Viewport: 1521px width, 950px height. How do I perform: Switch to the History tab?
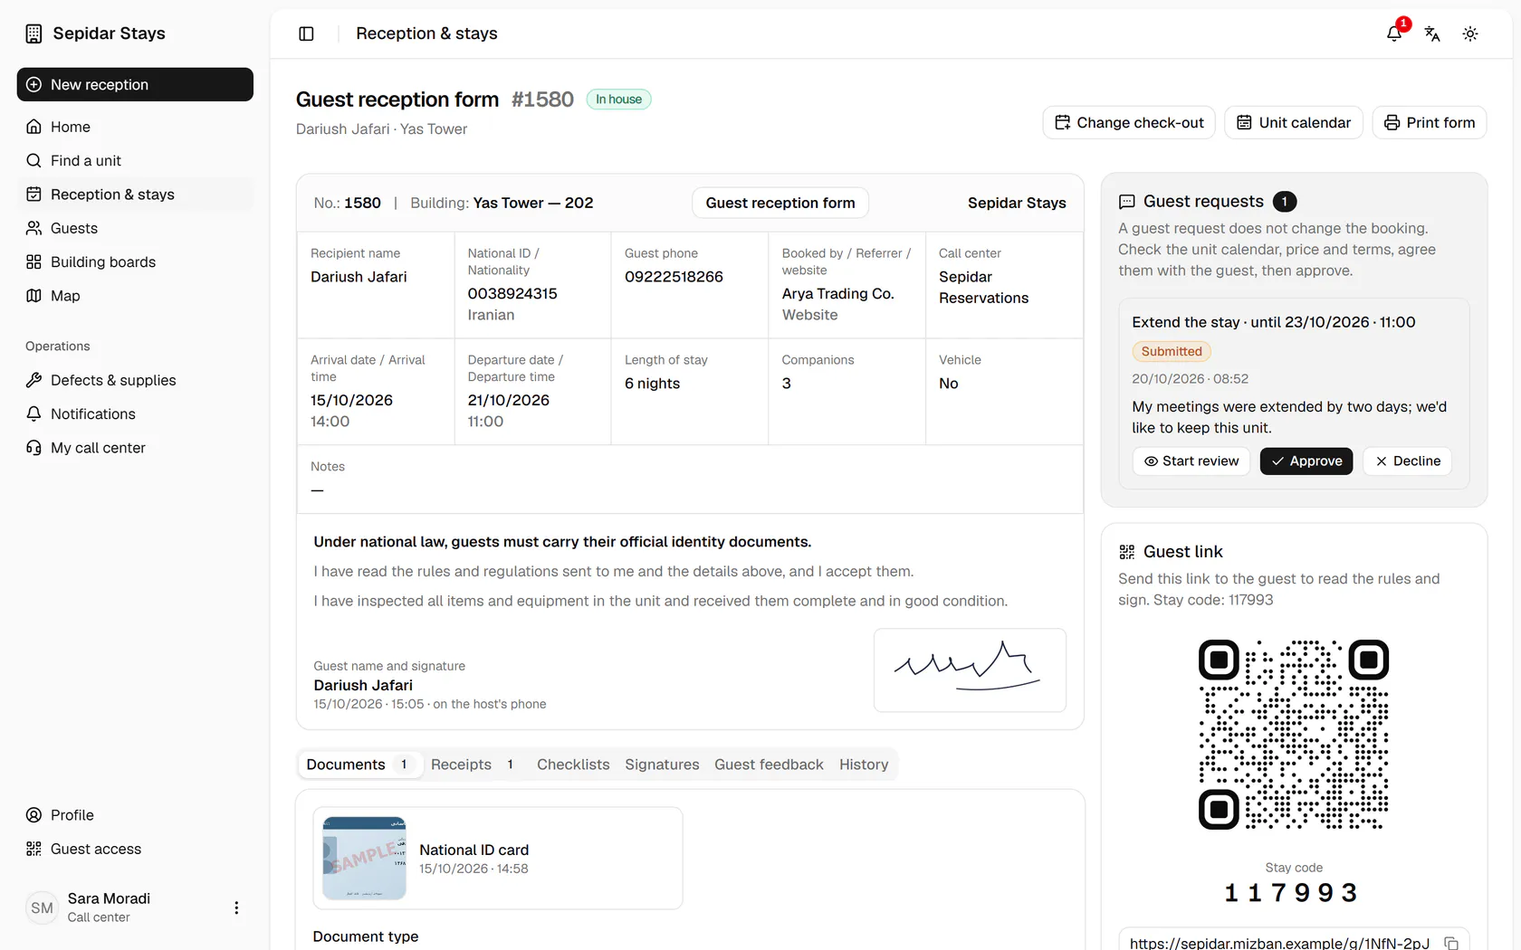864,765
